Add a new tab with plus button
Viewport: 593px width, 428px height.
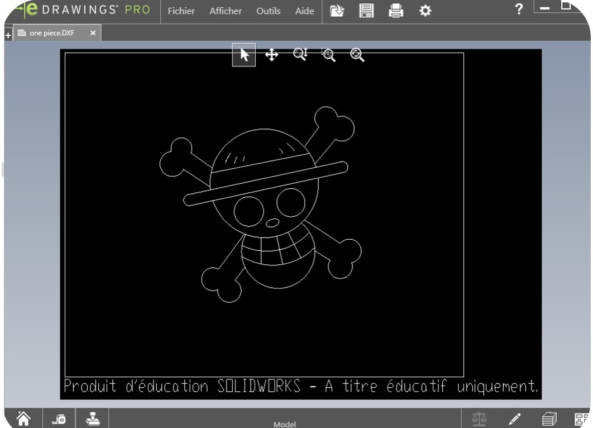pos(8,35)
